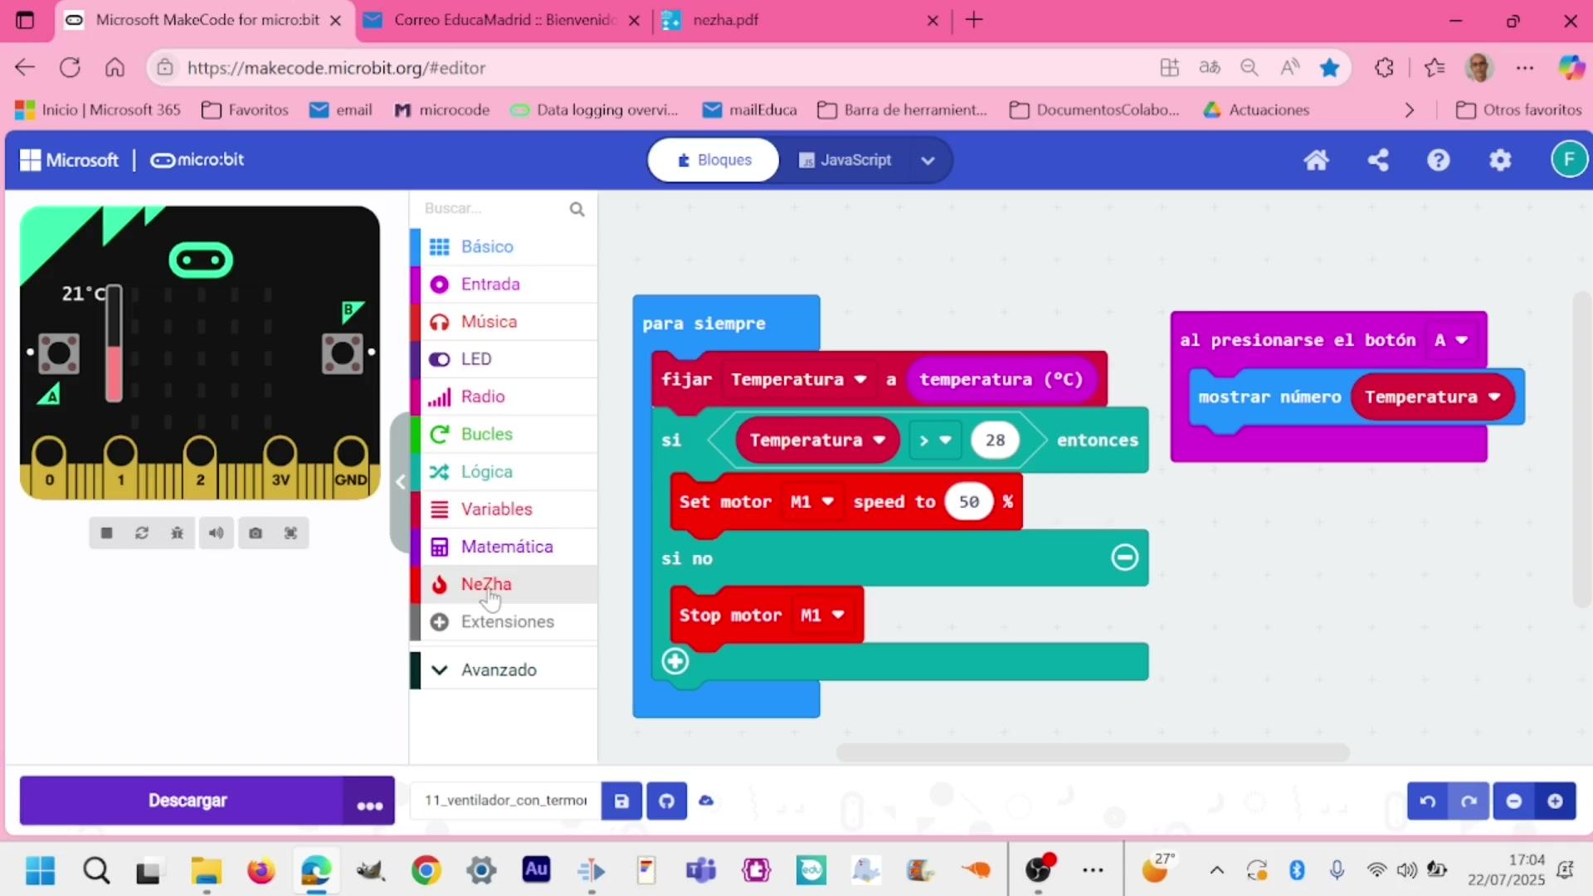The width and height of the screenshot is (1593, 896).
Task: Expand the Avanzado category
Action: tap(498, 670)
